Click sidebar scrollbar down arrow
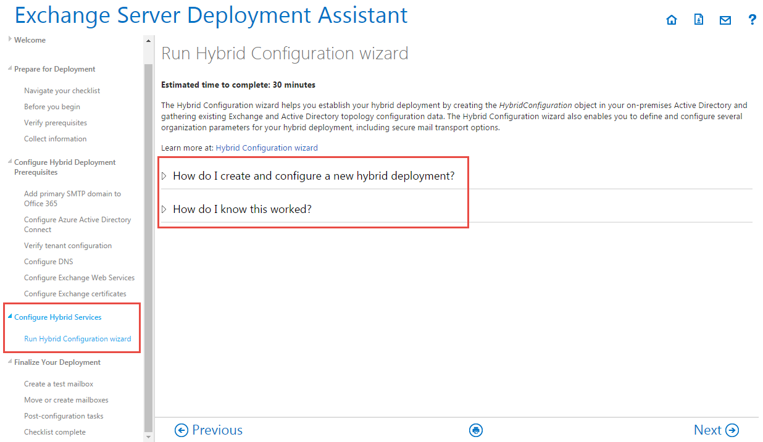 pos(148,437)
